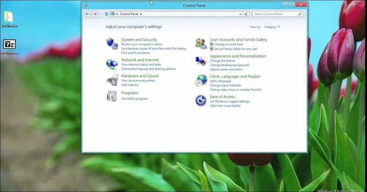Click the computer icon in the address bar

click(113, 14)
